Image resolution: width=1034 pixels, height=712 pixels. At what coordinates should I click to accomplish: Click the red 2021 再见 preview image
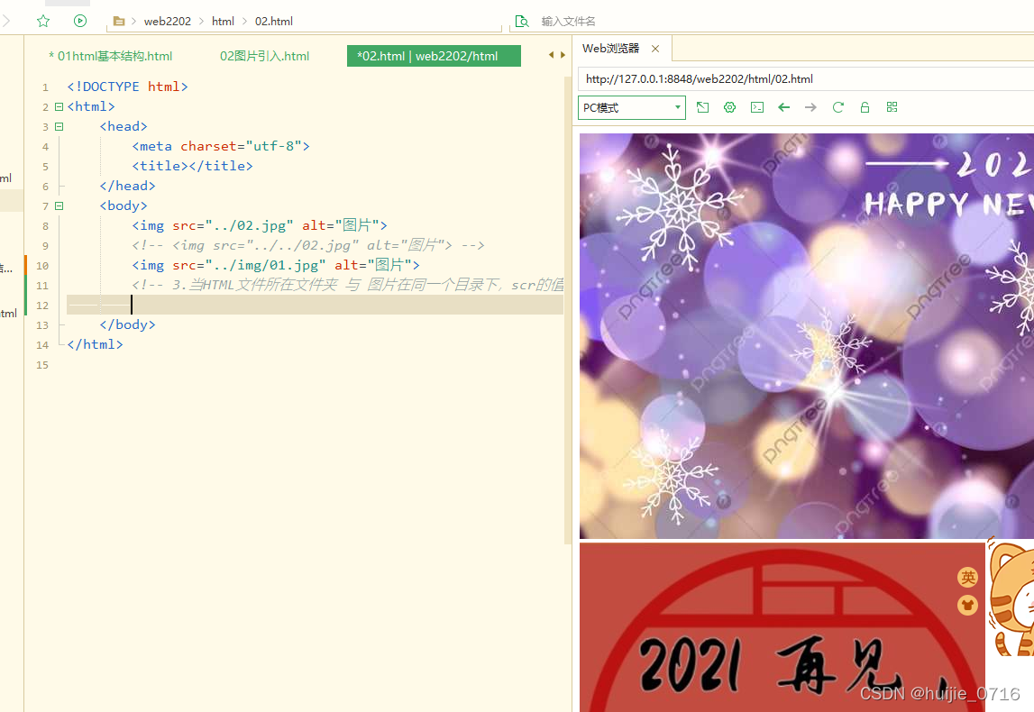coord(782,627)
